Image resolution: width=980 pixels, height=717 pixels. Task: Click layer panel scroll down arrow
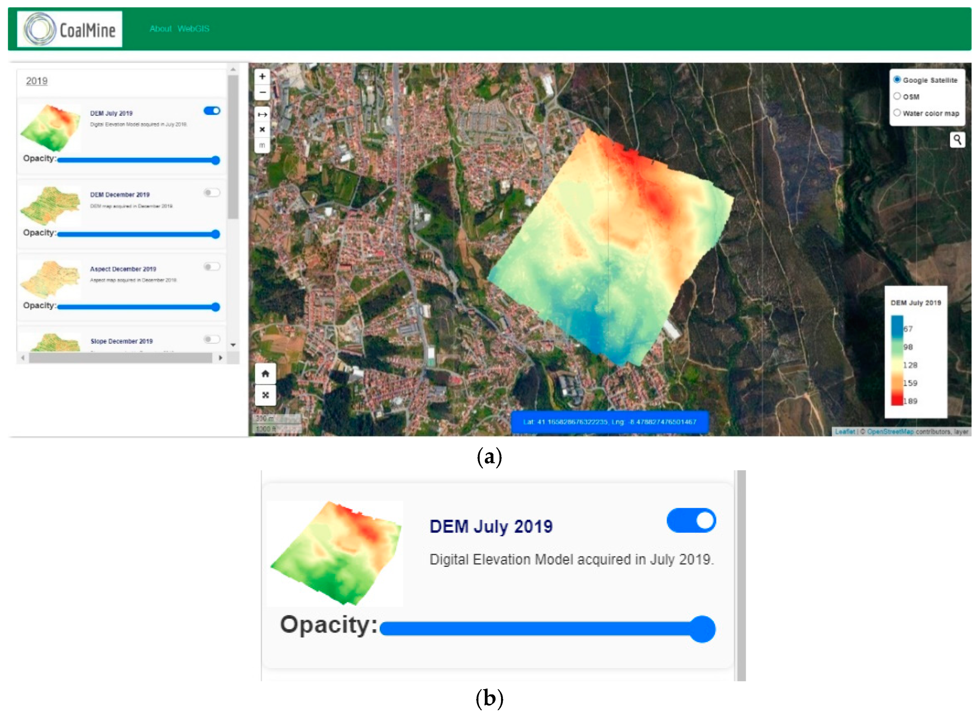(233, 345)
